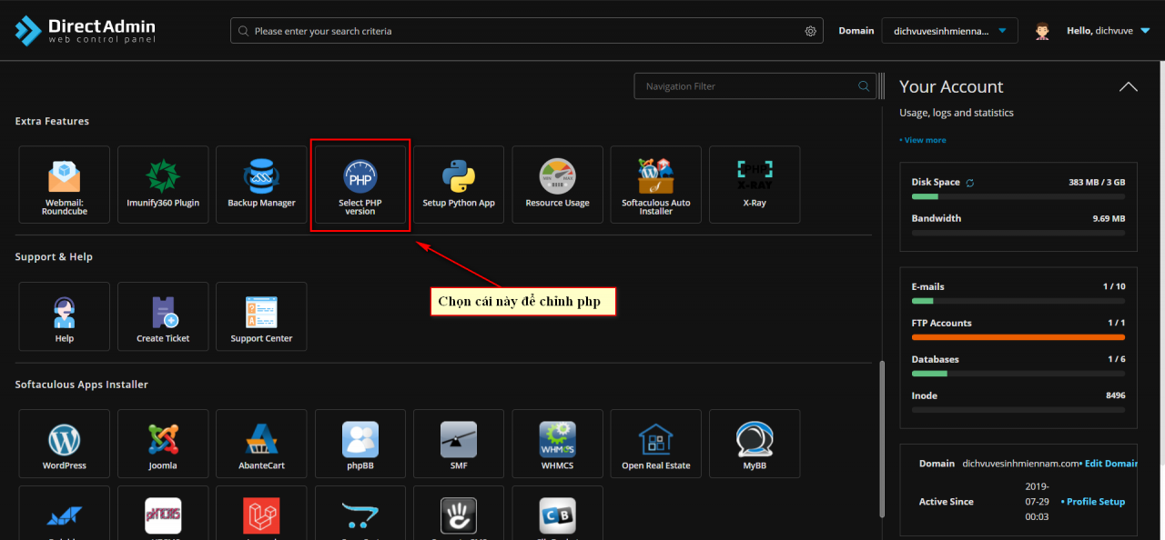Click the Extra Features heading

[52, 121]
